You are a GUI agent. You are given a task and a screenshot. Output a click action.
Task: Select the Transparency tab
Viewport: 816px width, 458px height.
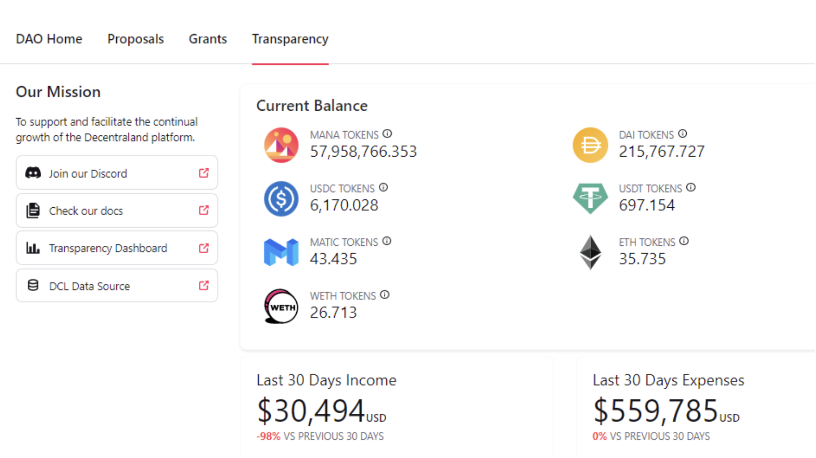coord(290,39)
